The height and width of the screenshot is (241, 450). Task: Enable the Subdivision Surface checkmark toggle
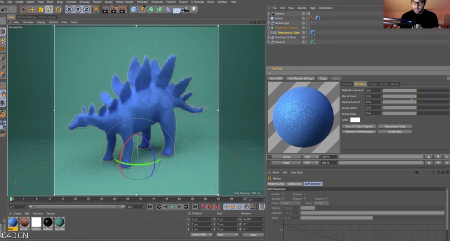(308, 28)
